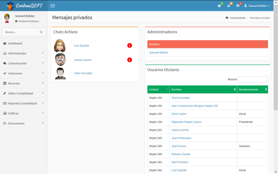Click Joel Gomez link

point(179,146)
